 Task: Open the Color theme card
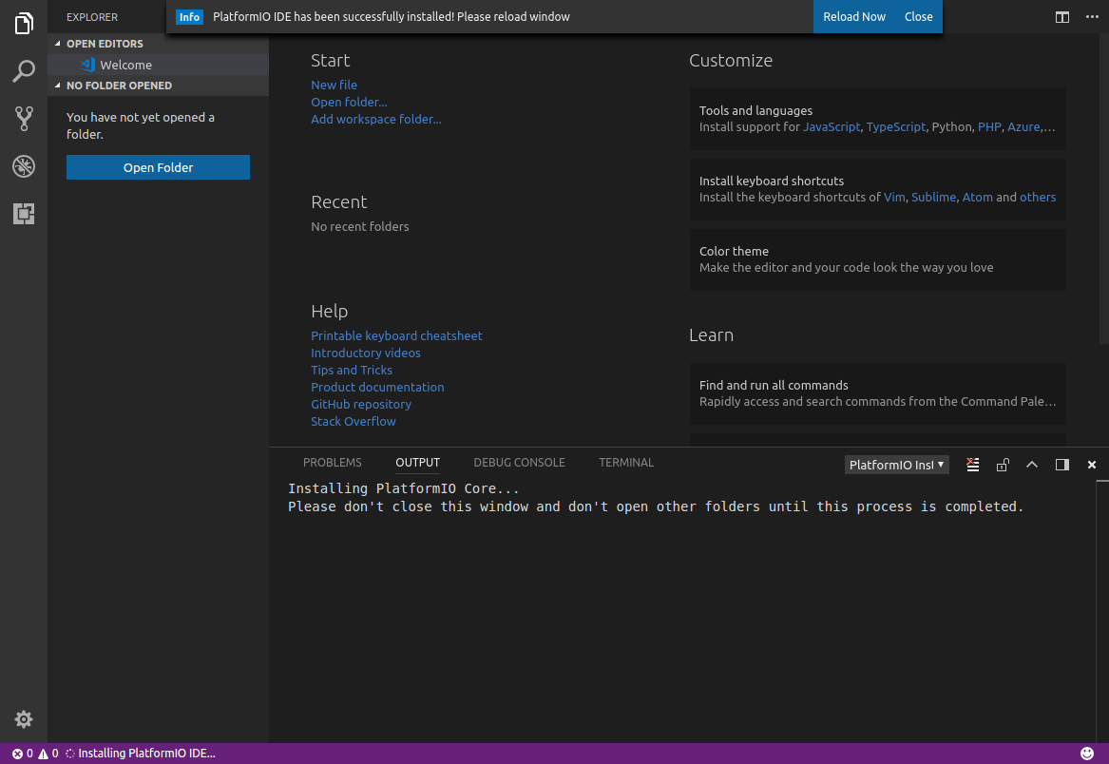(x=878, y=259)
